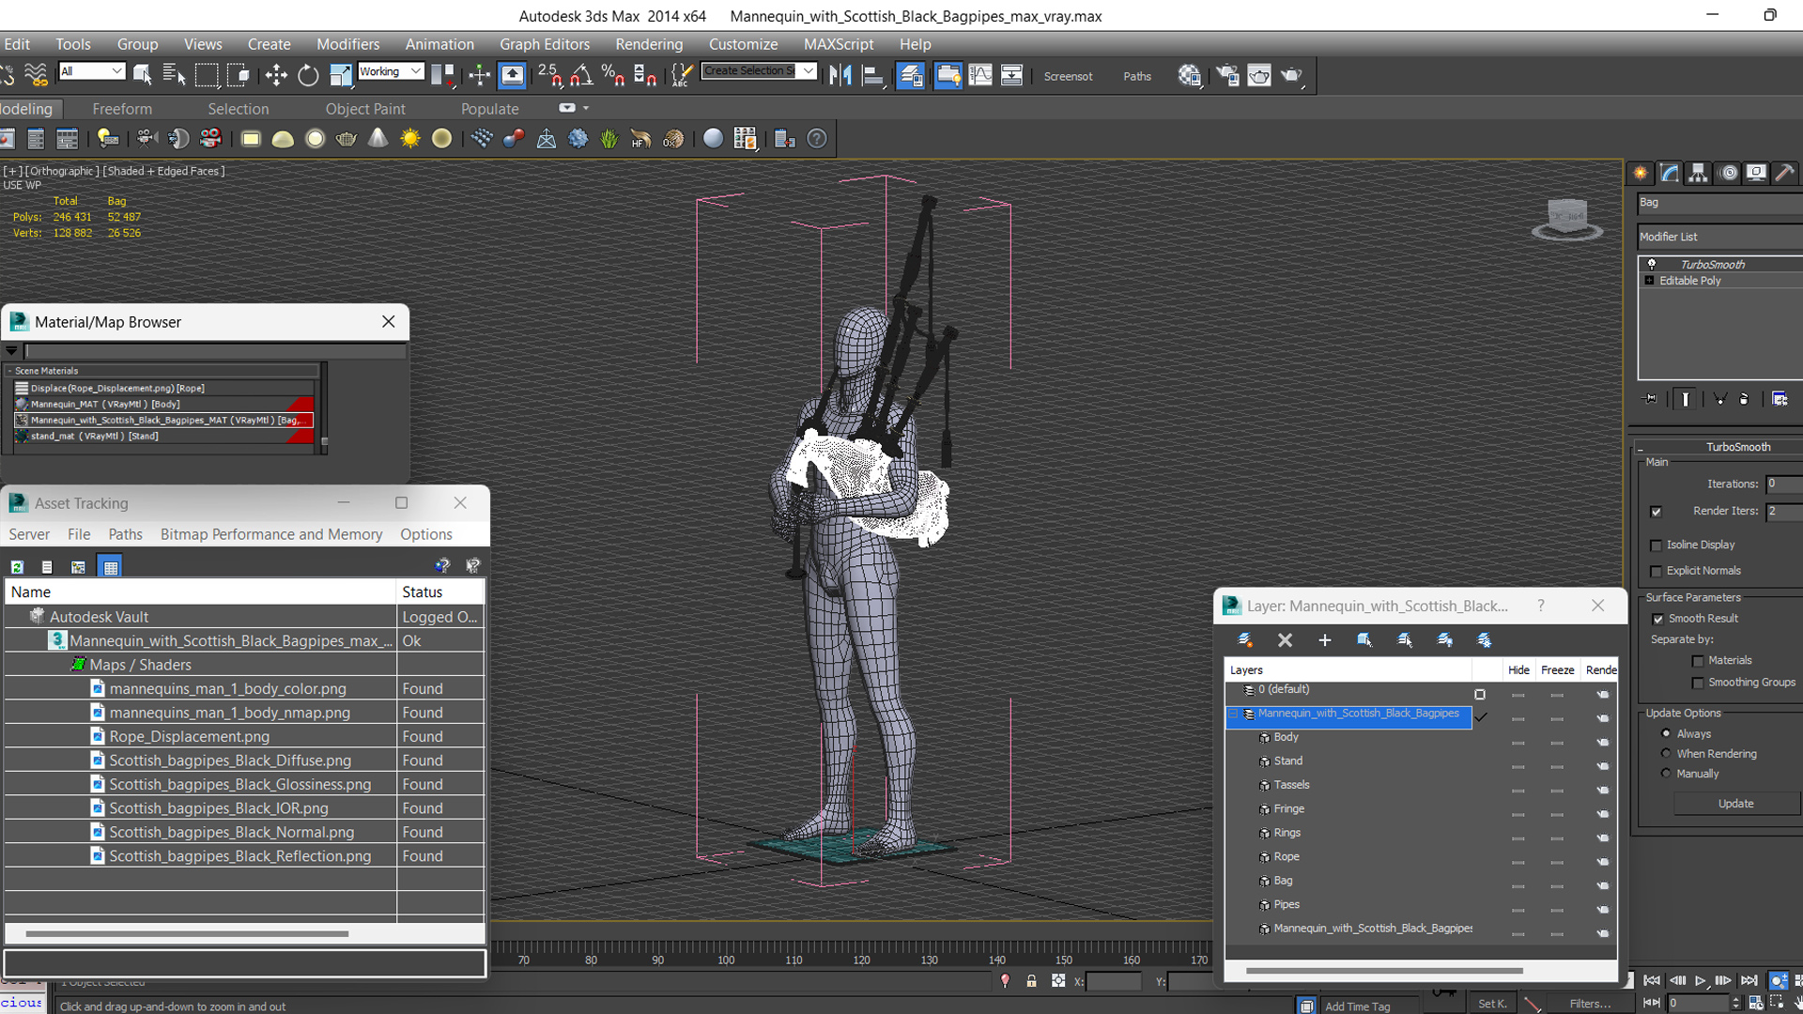
Task: Select Always update radio button
Action: pos(1666,733)
